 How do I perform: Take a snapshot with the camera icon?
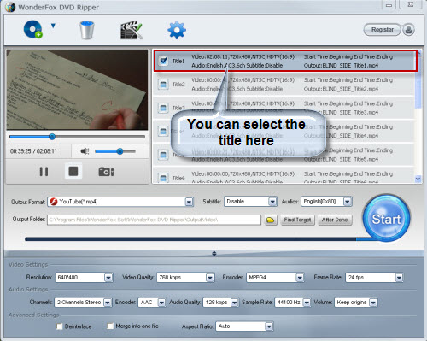(x=106, y=172)
